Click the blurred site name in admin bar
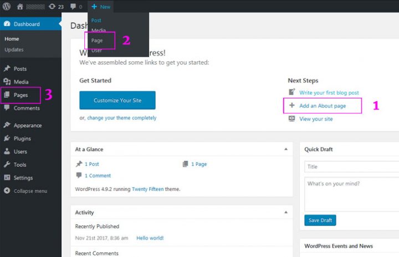 (35, 7)
